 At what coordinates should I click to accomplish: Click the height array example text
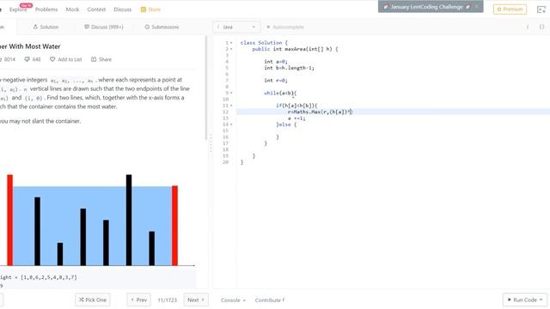[x=39, y=277]
